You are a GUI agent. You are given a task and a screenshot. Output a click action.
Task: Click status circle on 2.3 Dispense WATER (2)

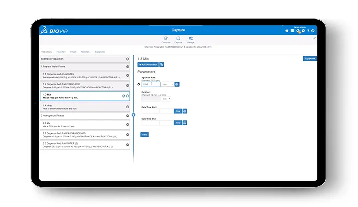[x=127, y=145]
